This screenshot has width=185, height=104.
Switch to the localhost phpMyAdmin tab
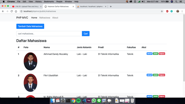tap(92, 6)
